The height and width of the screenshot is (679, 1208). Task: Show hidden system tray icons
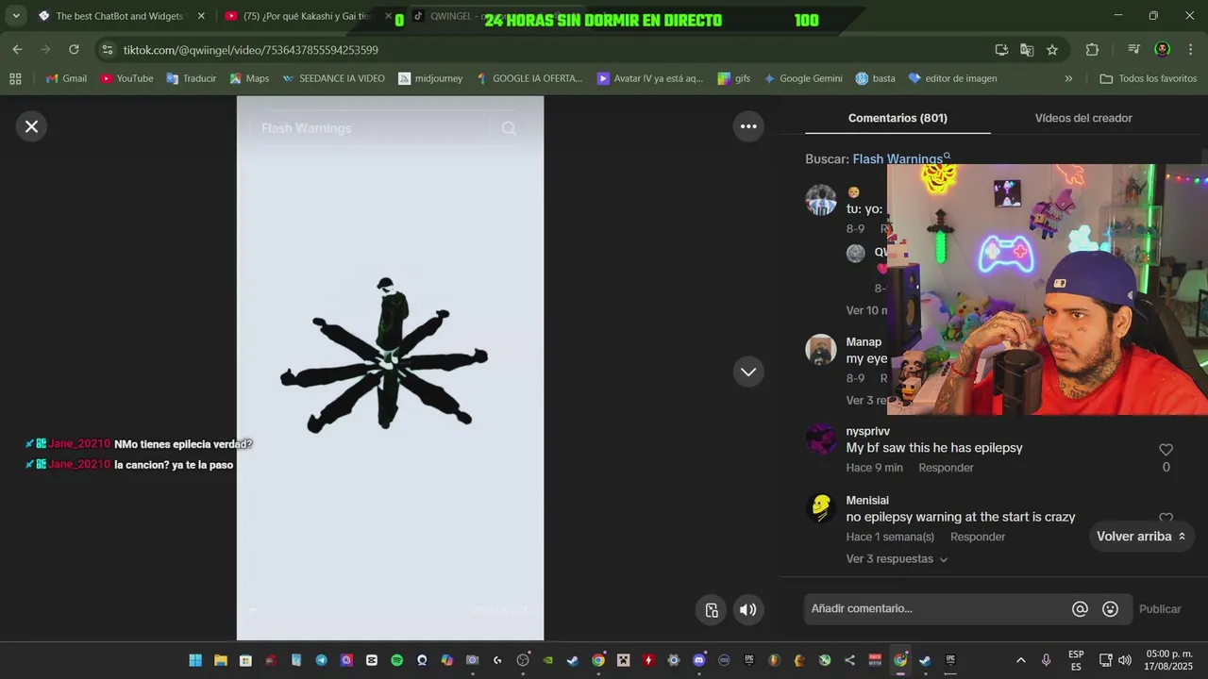[1020, 660]
